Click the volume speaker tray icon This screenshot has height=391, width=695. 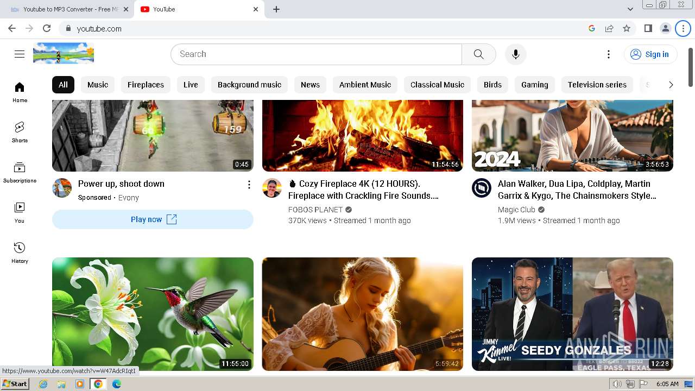617,384
